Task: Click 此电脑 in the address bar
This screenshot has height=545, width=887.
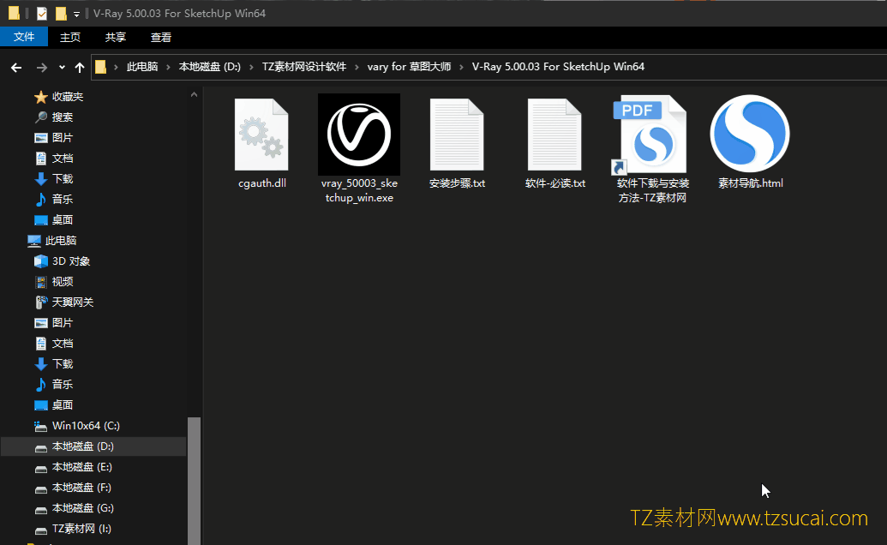Action: pyautogui.click(x=142, y=67)
